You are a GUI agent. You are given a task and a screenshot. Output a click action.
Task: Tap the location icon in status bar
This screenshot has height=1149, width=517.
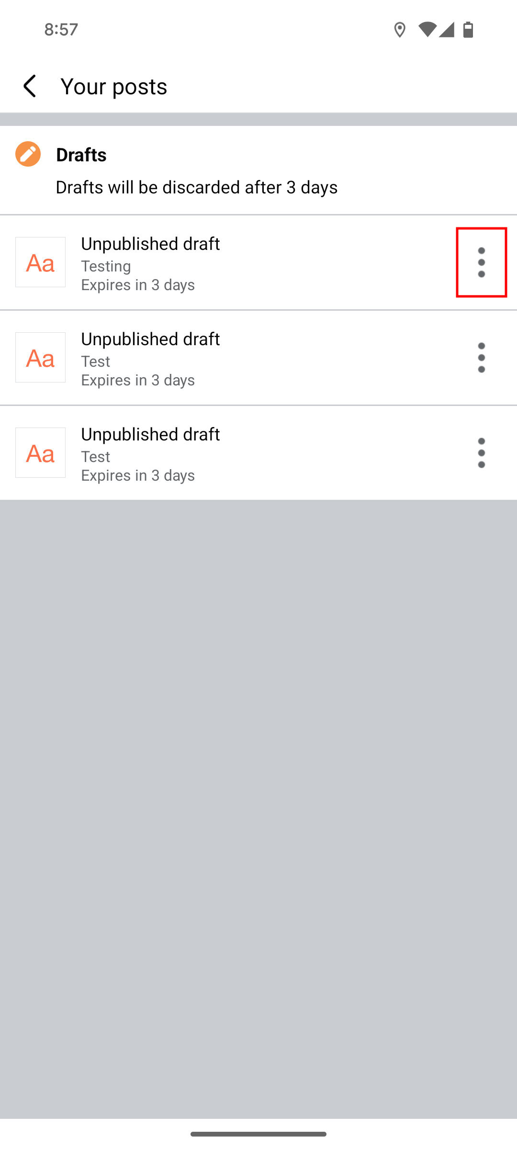click(400, 30)
